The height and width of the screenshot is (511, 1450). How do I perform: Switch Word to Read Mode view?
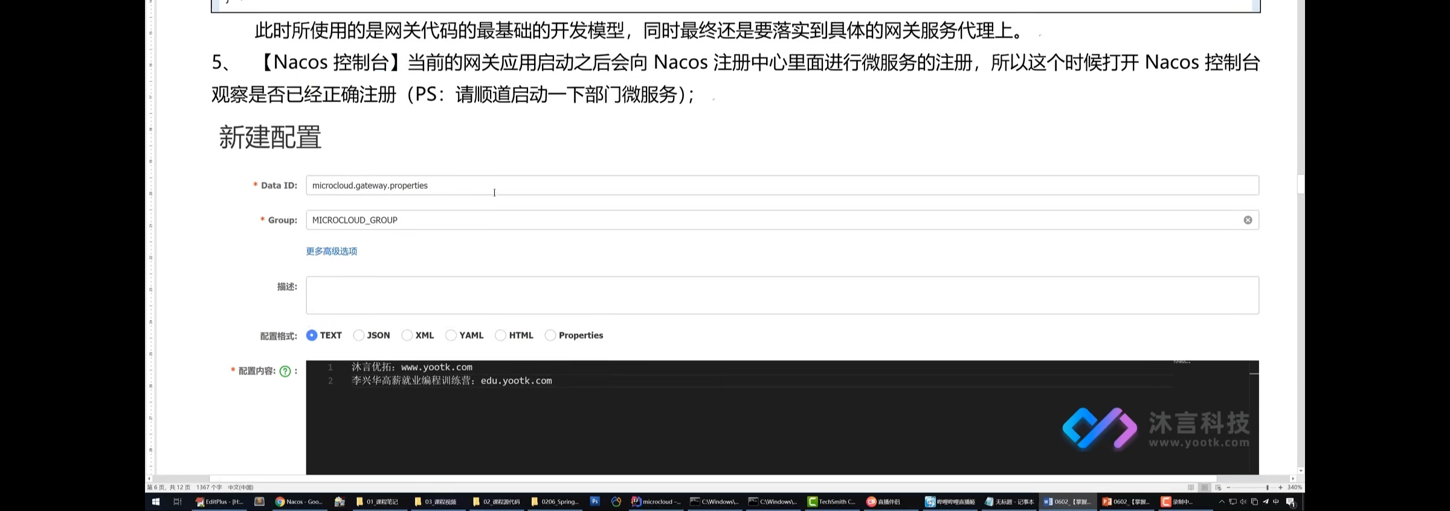tap(1191, 487)
